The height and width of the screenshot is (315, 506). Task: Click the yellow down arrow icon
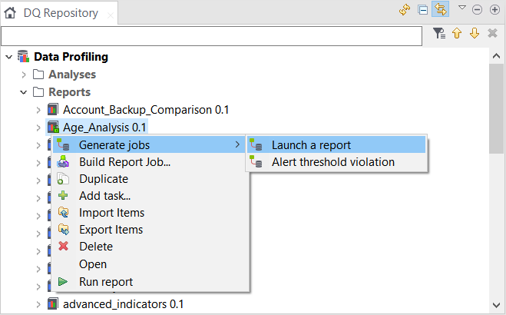[475, 34]
